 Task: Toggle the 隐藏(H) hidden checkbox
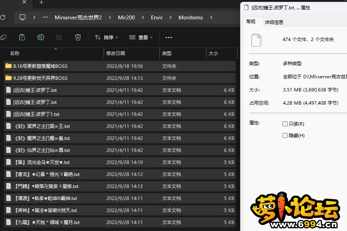285,136
